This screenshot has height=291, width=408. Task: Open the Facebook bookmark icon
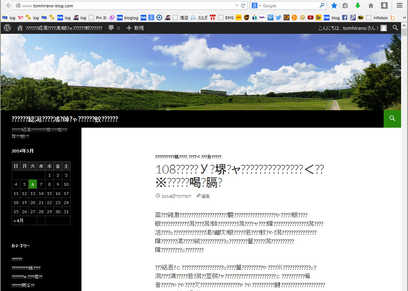click(345, 17)
